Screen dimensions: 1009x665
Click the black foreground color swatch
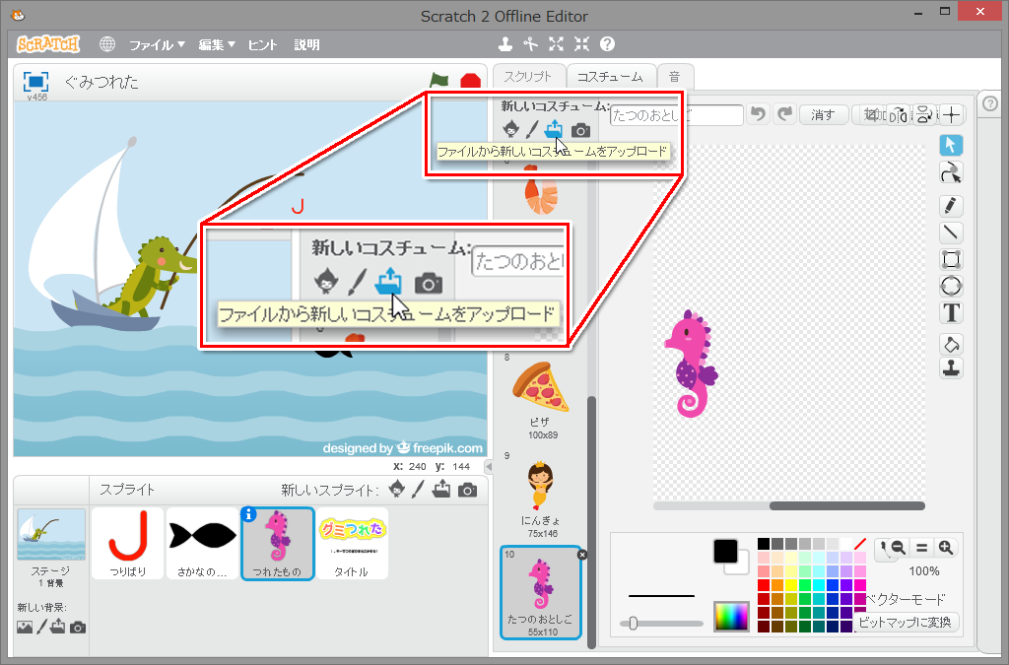coord(726,551)
